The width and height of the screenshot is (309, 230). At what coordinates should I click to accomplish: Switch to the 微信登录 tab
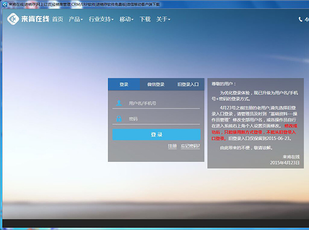pyautogui.click(x=156, y=84)
